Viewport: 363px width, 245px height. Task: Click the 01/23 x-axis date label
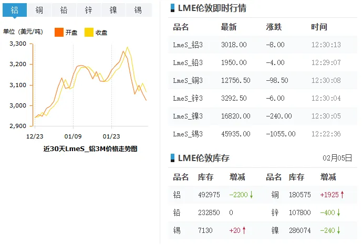coord(111,136)
